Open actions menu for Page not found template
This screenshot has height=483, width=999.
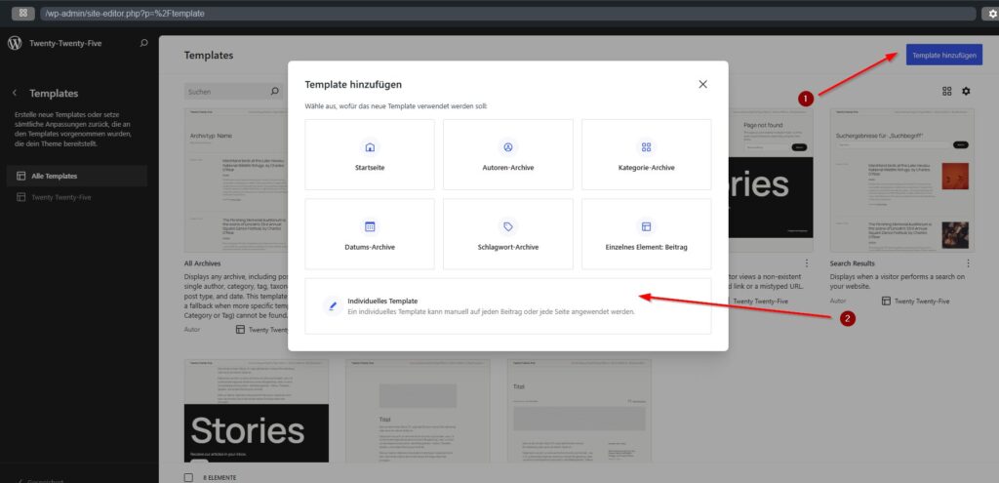pyautogui.click(x=807, y=263)
